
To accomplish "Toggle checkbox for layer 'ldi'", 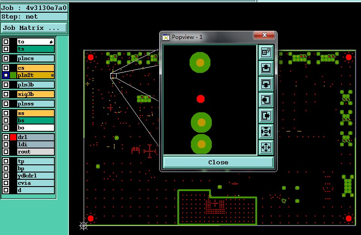I will [6, 144].
